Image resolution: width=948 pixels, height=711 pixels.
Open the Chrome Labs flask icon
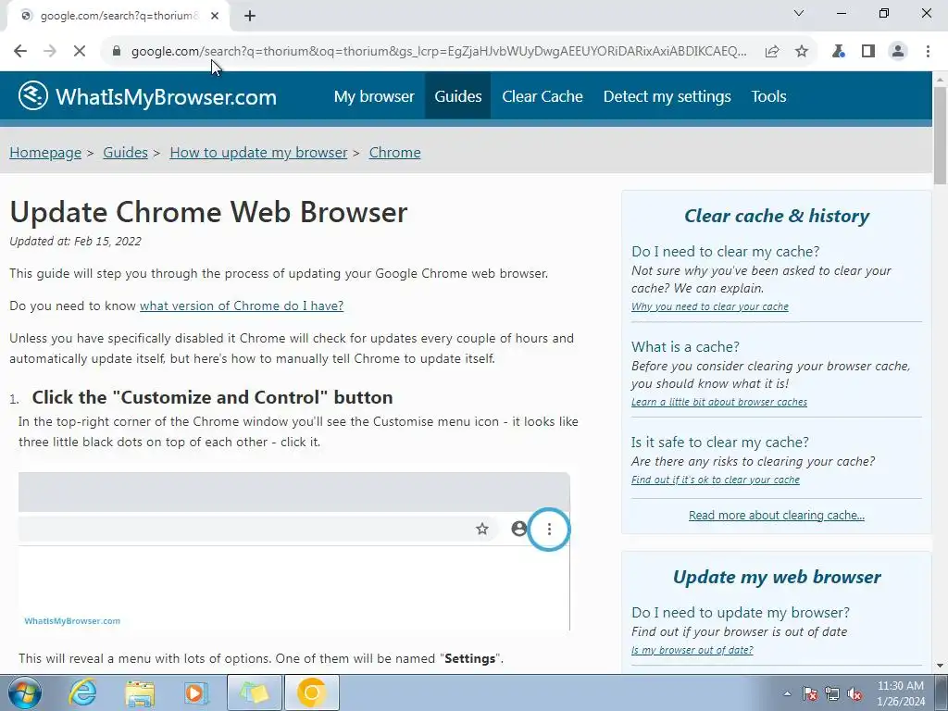pos(838,52)
